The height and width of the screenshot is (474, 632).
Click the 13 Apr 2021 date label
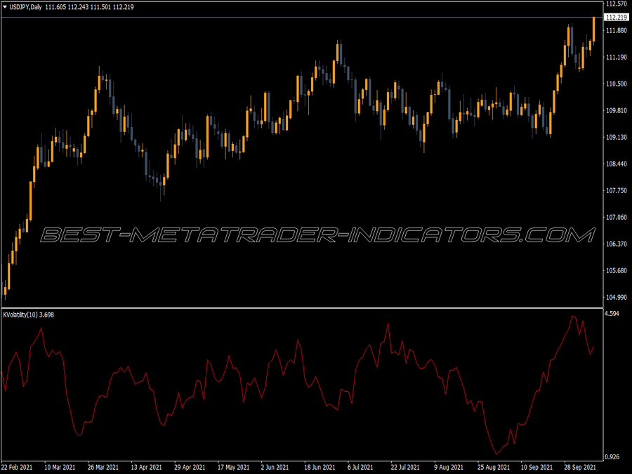point(146,468)
